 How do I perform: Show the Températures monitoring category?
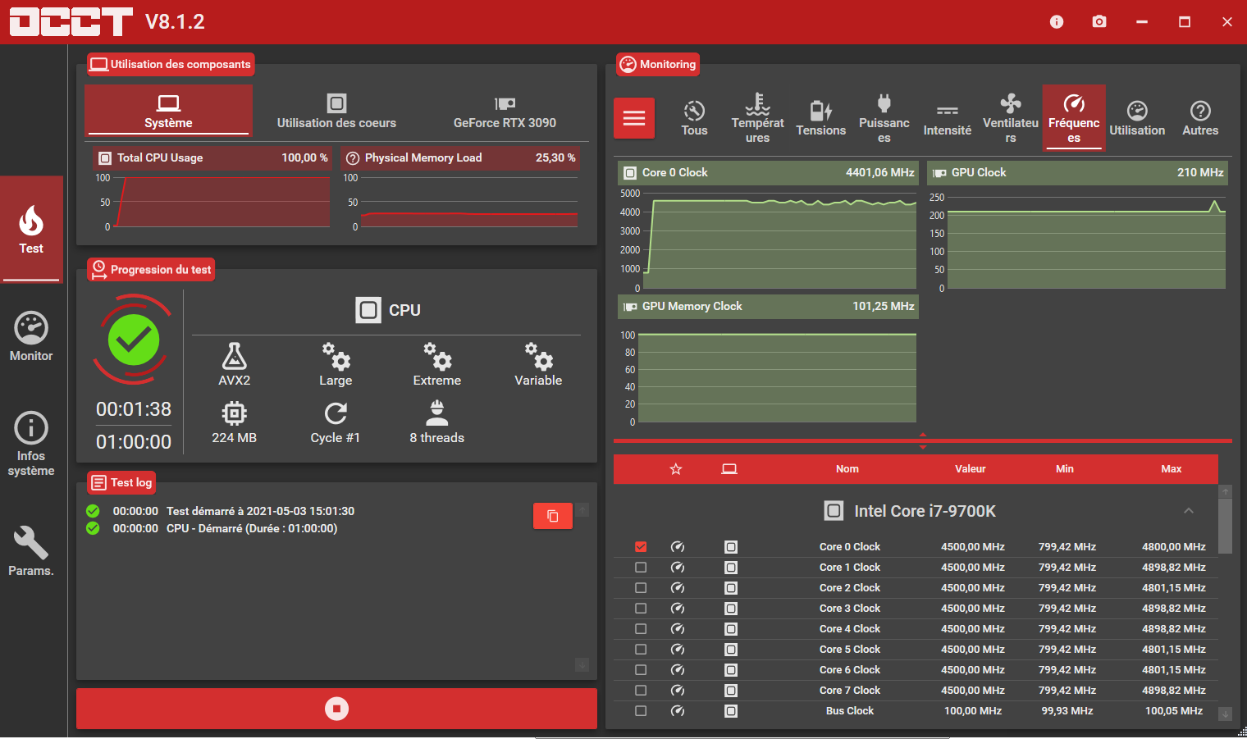point(757,118)
